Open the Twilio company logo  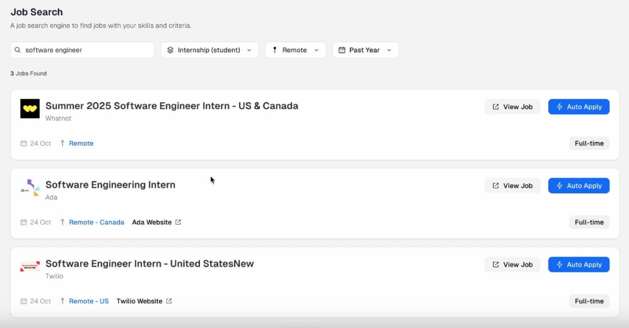30,266
